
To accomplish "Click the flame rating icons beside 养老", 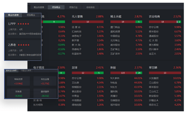I will coord(24,45).
